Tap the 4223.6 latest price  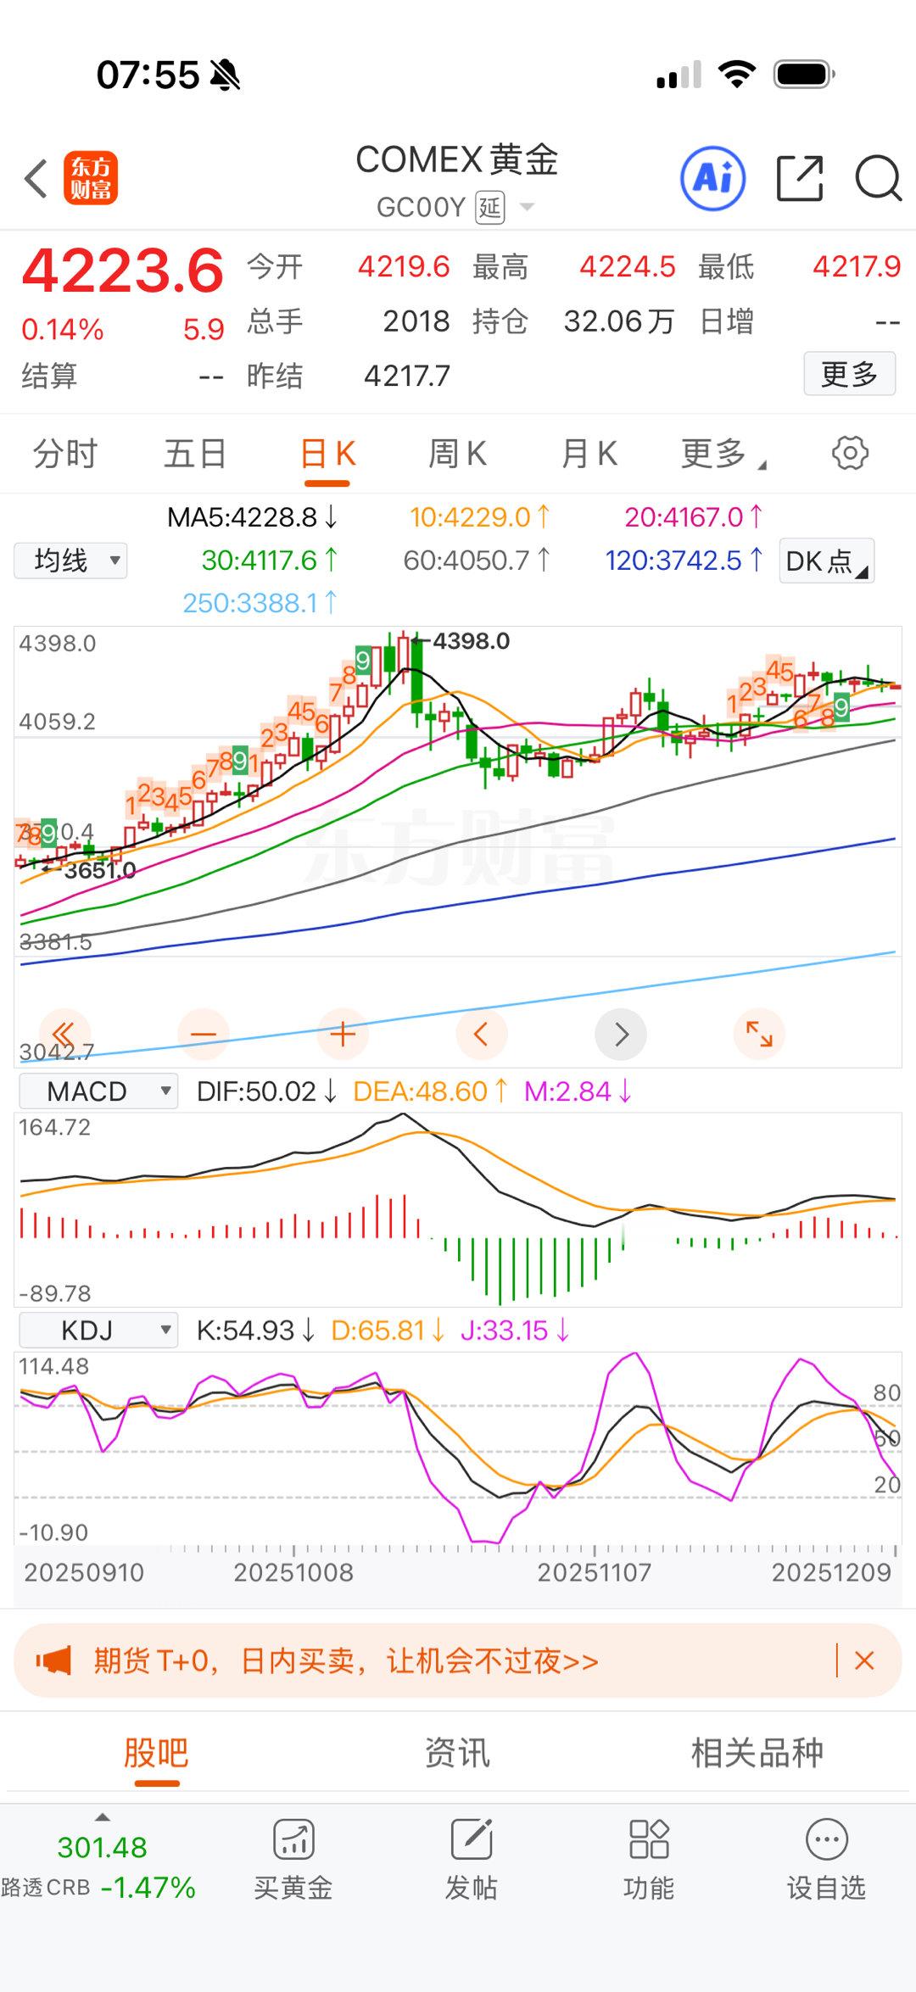123,271
